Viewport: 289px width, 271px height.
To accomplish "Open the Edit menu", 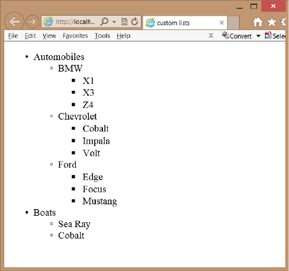I will pyautogui.click(x=30, y=35).
